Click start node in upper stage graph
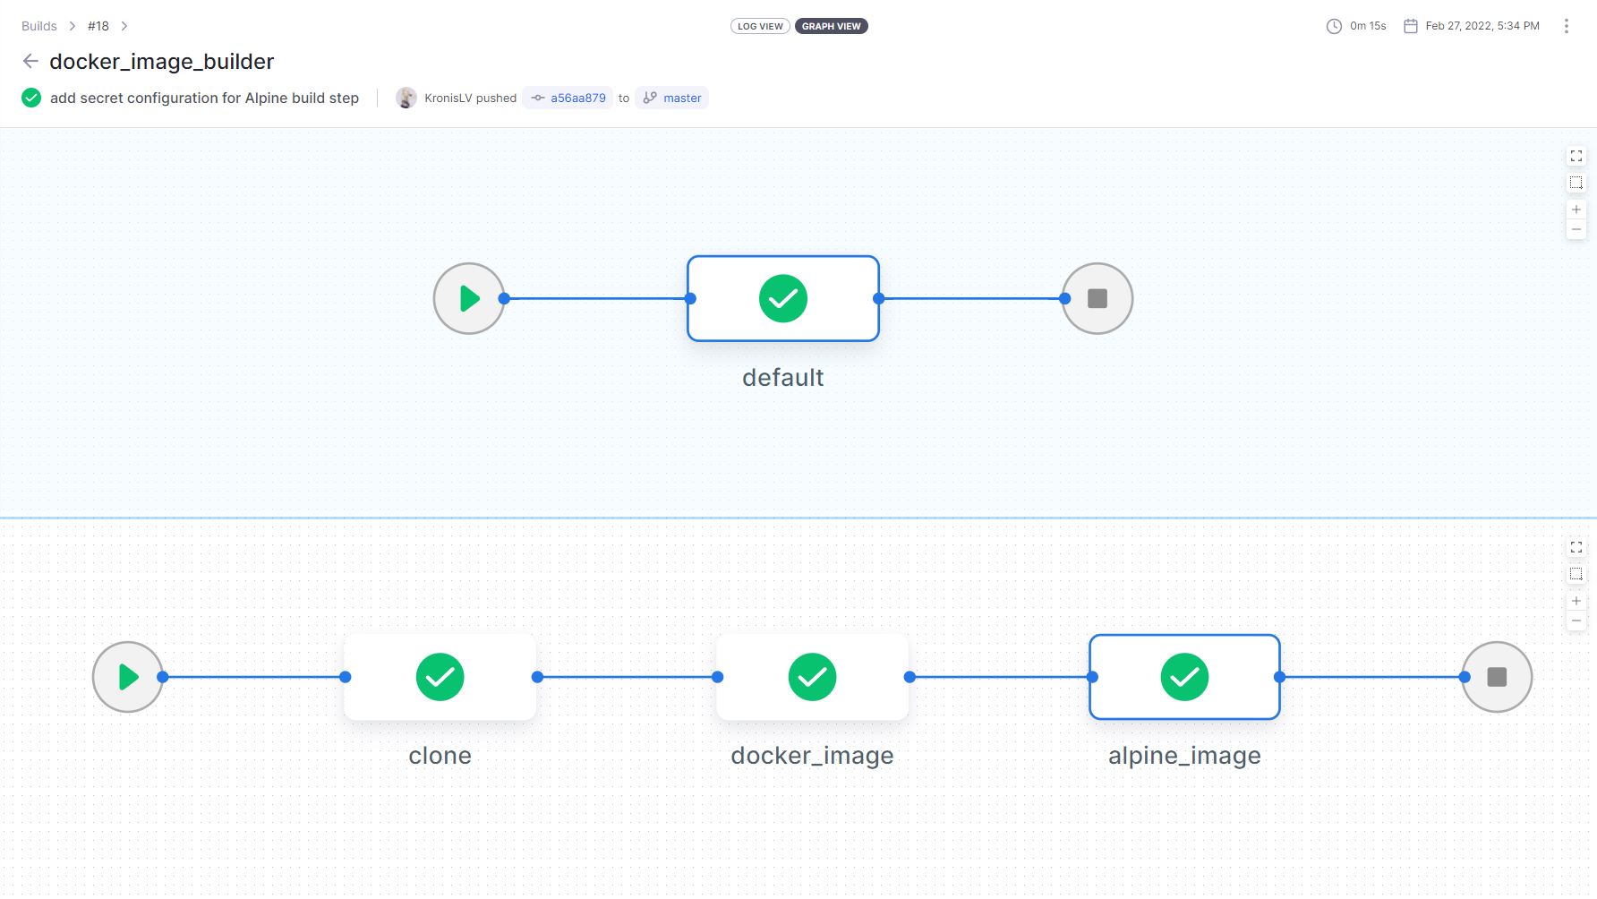 tap(469, 298)
